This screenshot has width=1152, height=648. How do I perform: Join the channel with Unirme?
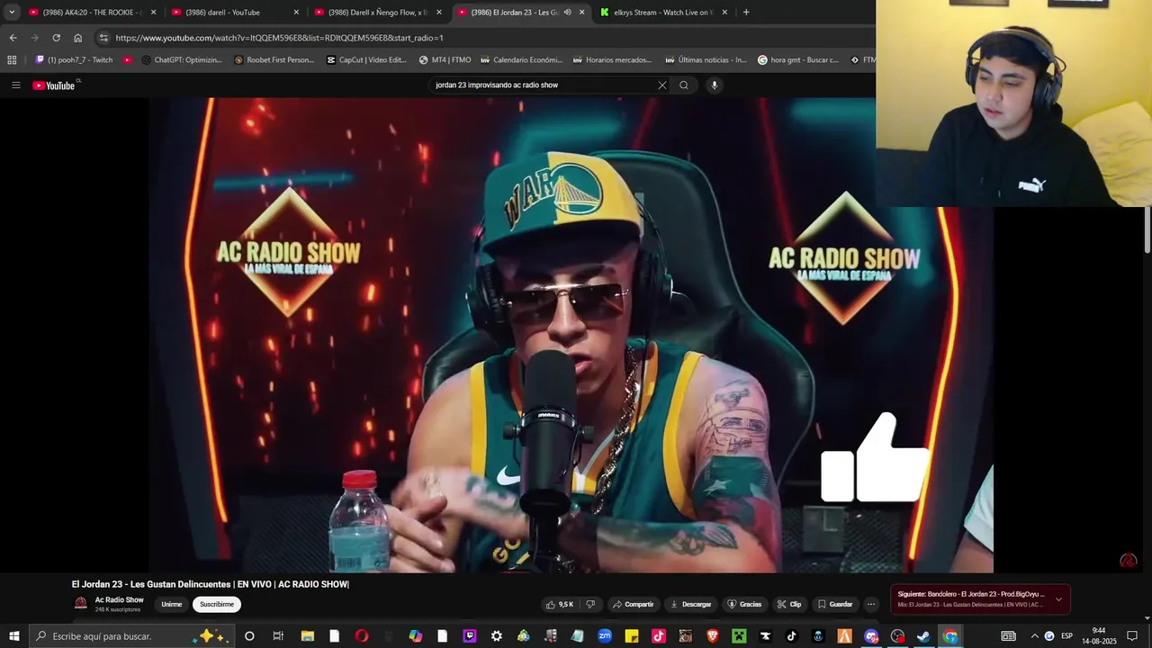171,605
